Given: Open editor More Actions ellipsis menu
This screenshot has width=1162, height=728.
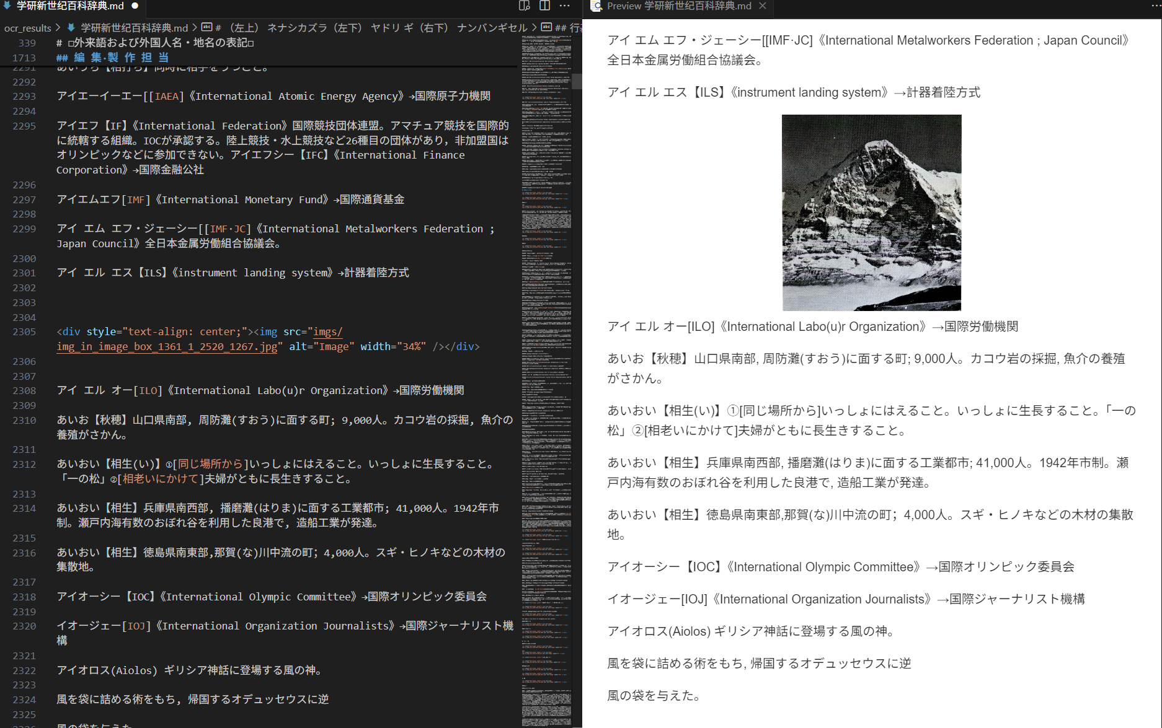Looking at the screenshot, I should coord(564,6).
